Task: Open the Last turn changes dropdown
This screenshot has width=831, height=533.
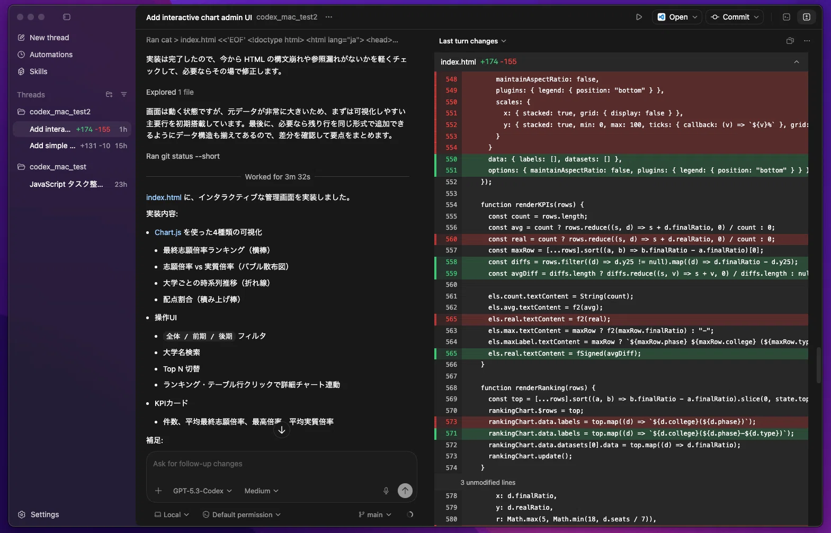Action: [472, 41]
